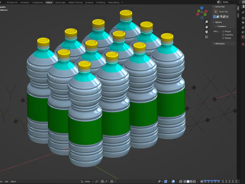Switch to the Default workspace tab

pos(49,3)
